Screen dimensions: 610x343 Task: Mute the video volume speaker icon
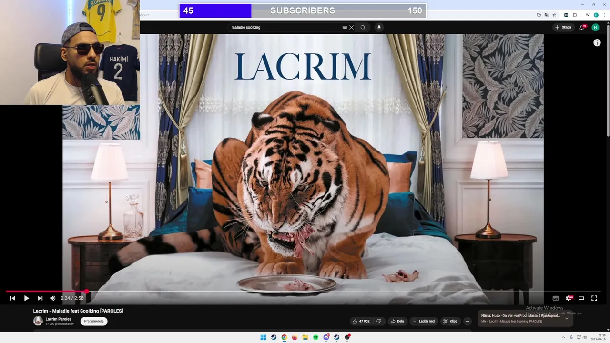coord(52,298)
